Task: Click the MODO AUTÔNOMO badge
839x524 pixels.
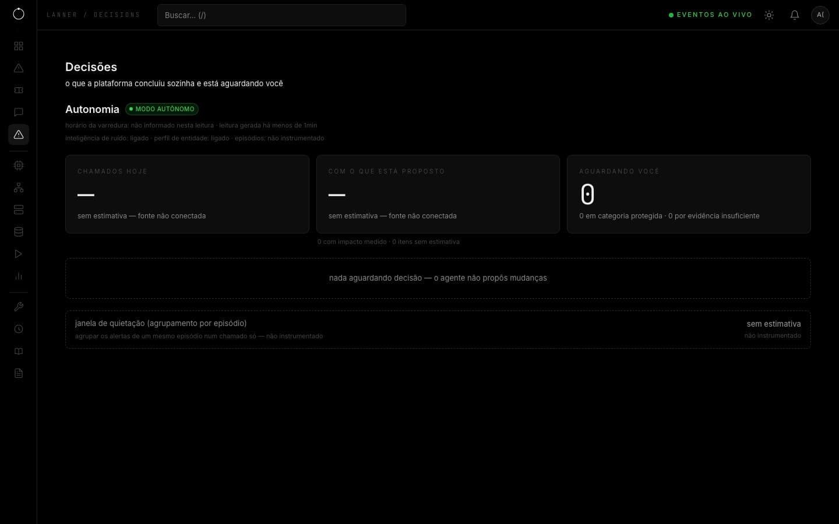Action: click(162, 109)
